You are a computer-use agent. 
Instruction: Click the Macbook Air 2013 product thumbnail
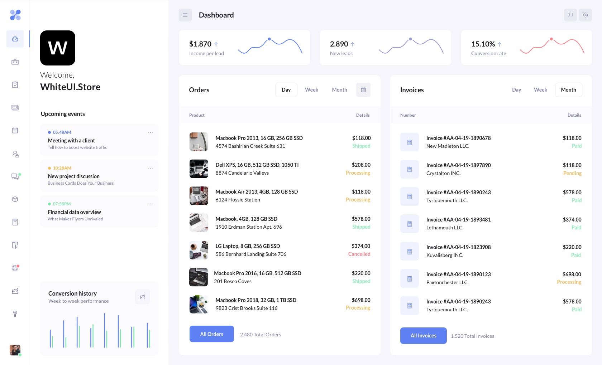(199, 196)
